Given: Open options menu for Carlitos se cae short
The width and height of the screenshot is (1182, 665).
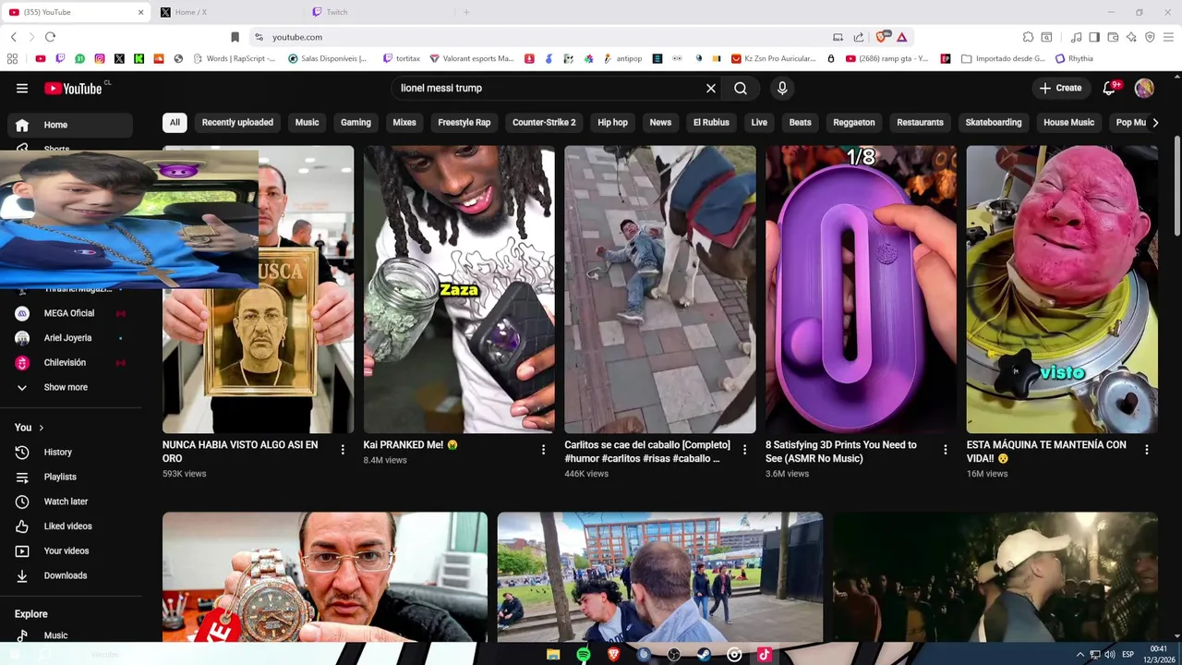Looking at the screenshot, I should click(x=744, y=450).
